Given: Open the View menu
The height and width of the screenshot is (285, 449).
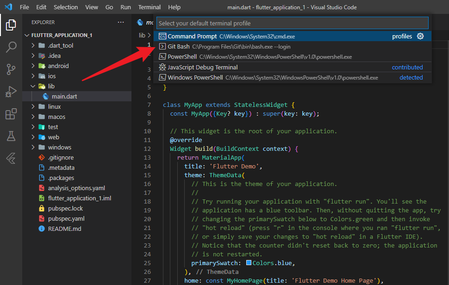Looking at the screenshot, I should pyautogui.click(x=91, y=7).
